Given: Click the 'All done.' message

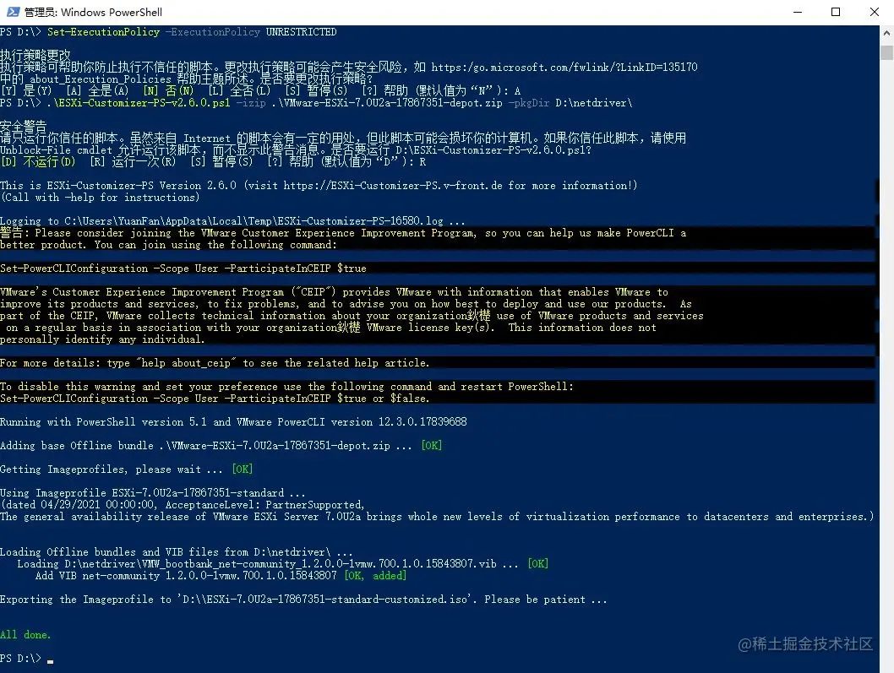Looking at the screenshot, I should (25, 635).
